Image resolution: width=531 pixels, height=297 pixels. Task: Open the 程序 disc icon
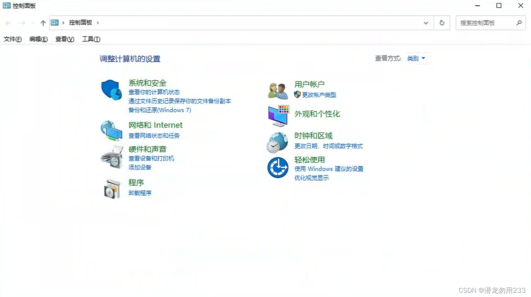[112, 189]
